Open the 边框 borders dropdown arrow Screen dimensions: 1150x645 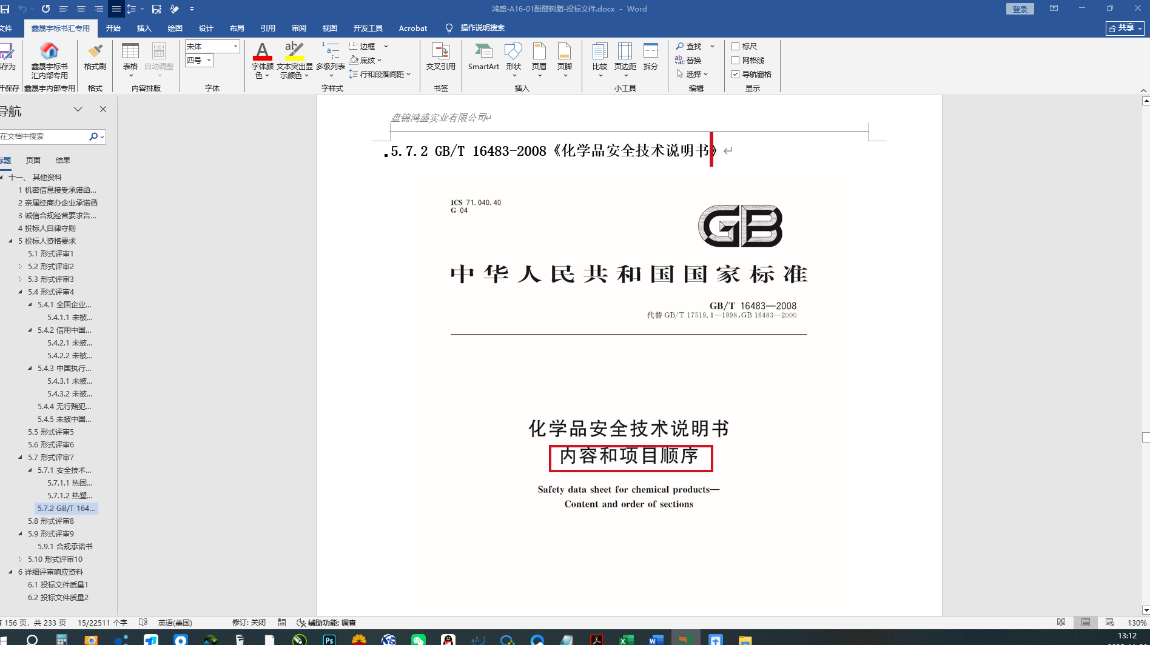point(386,46)
